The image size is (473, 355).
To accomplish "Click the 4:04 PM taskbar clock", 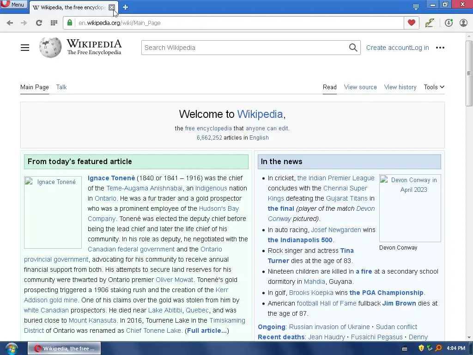I will click(x=456, y=349).
